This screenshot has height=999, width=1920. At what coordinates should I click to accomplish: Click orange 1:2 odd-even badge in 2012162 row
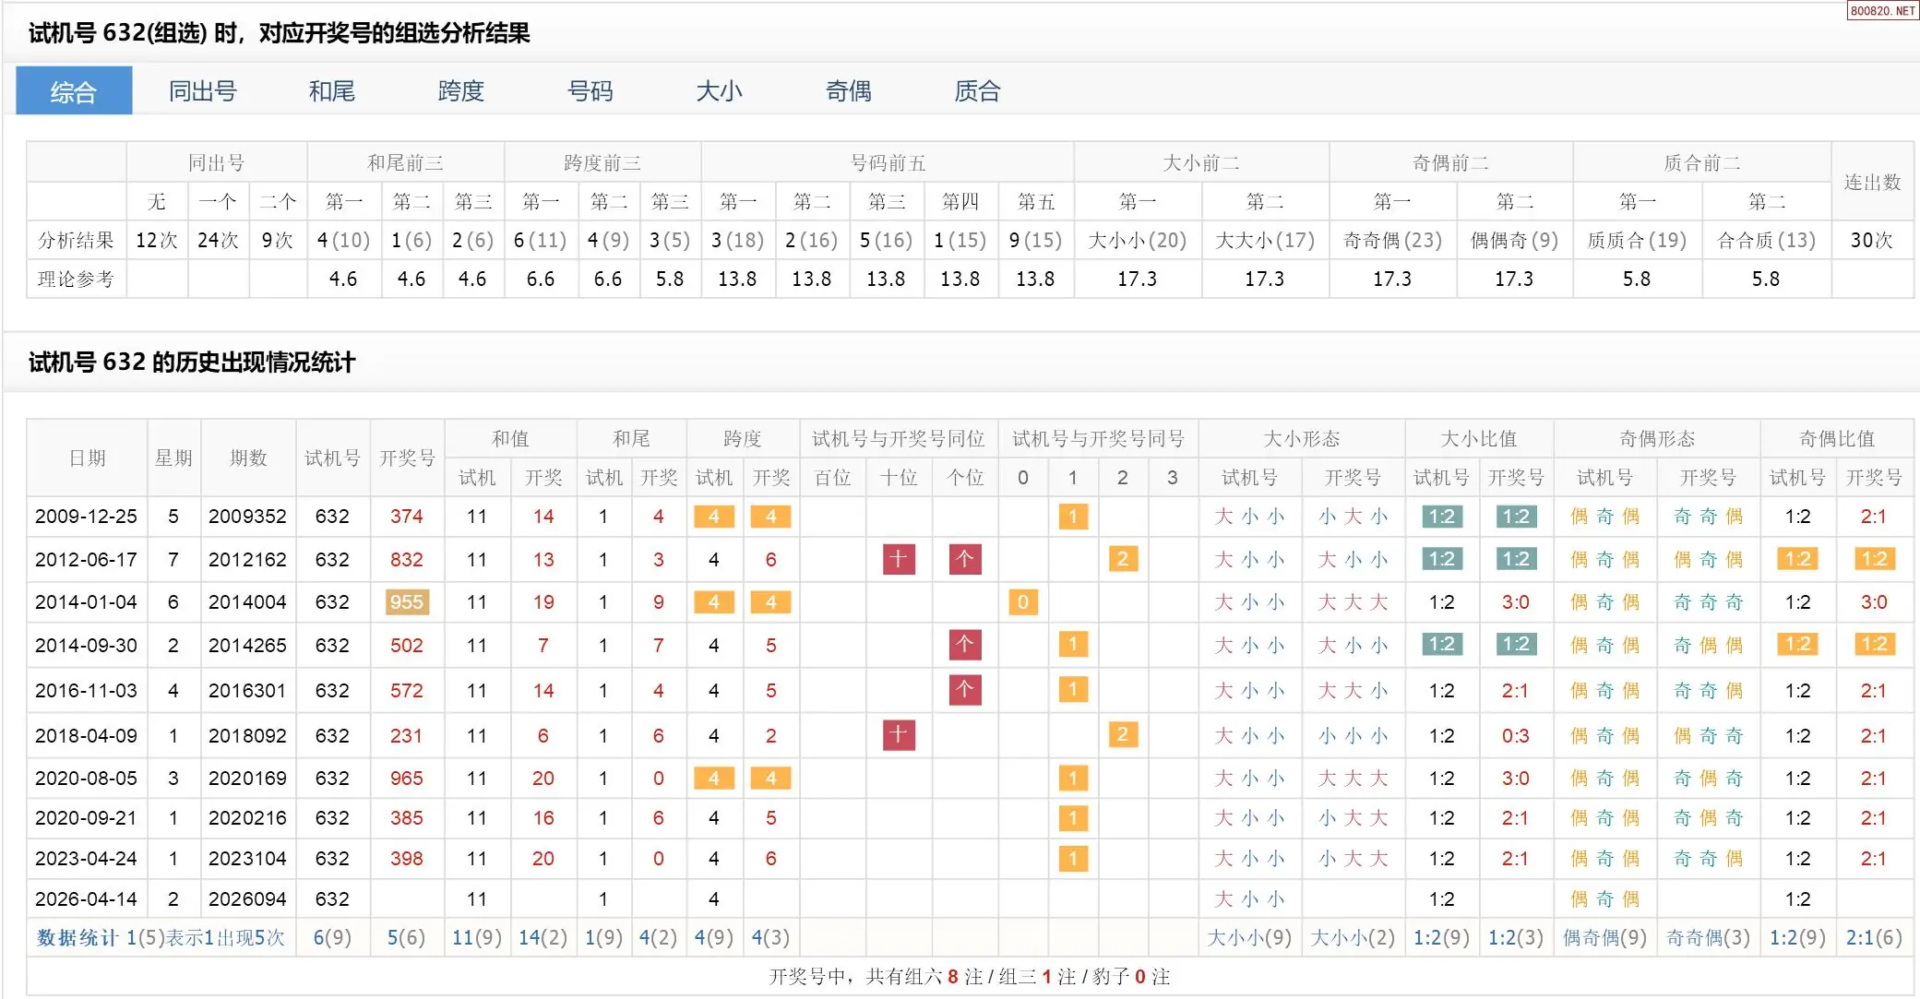(1797, 559)
